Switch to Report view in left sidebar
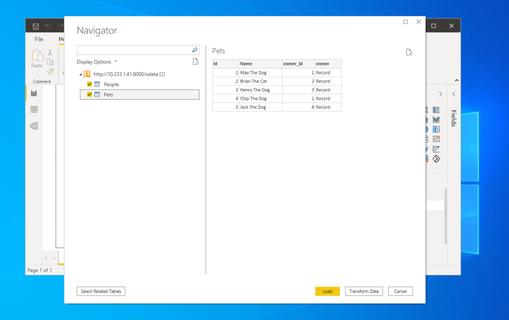 point(34,93)
